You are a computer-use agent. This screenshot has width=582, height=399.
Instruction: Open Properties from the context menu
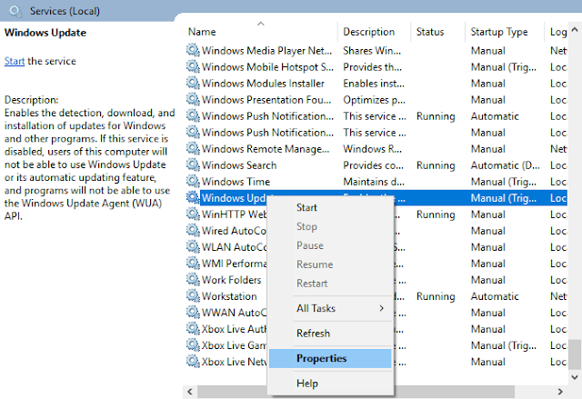pyautogui.click(x=330, y=358)
